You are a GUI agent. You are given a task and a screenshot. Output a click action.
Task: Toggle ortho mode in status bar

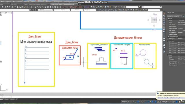coord(135,102)
